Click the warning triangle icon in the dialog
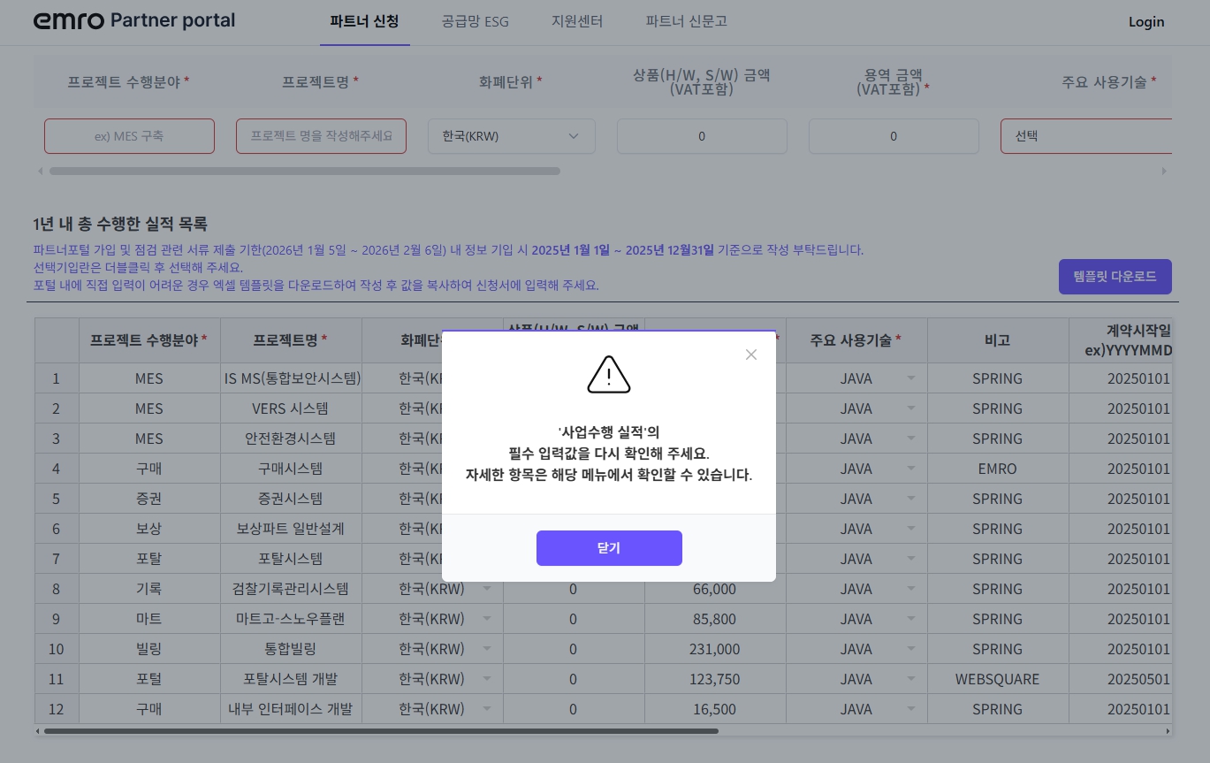Viewport: 1210px width, 763px height. point(609,374)
